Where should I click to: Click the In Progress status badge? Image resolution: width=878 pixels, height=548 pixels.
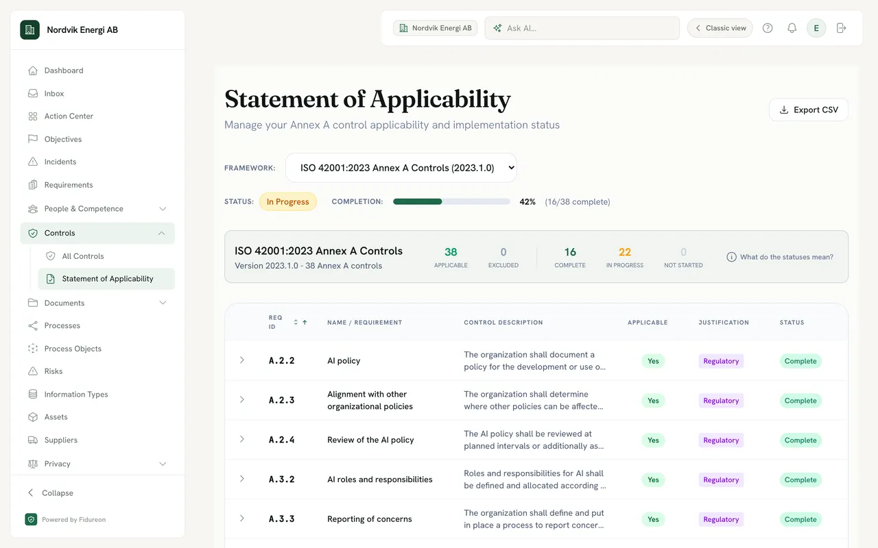coord(288,202)
